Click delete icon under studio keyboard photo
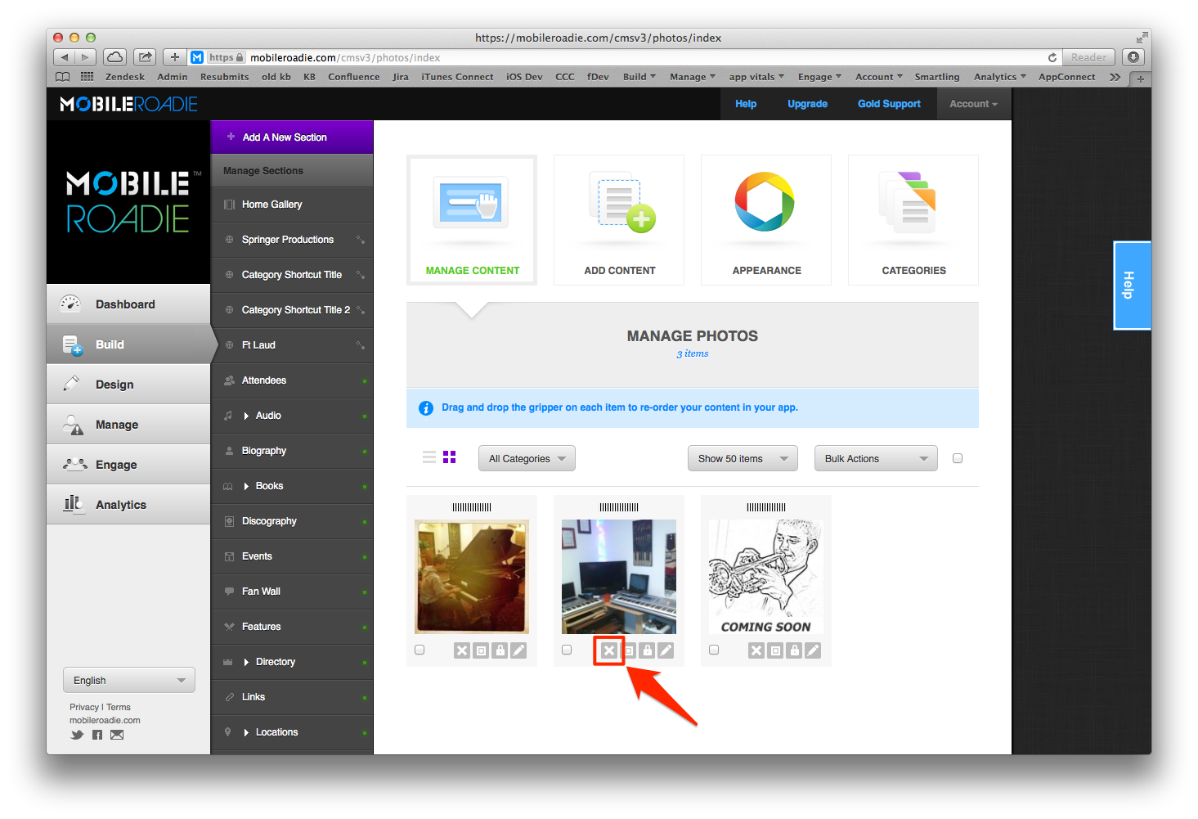 coord(609,650)
